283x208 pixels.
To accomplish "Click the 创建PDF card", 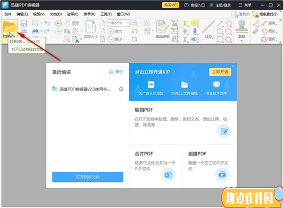I will point(210,166).
